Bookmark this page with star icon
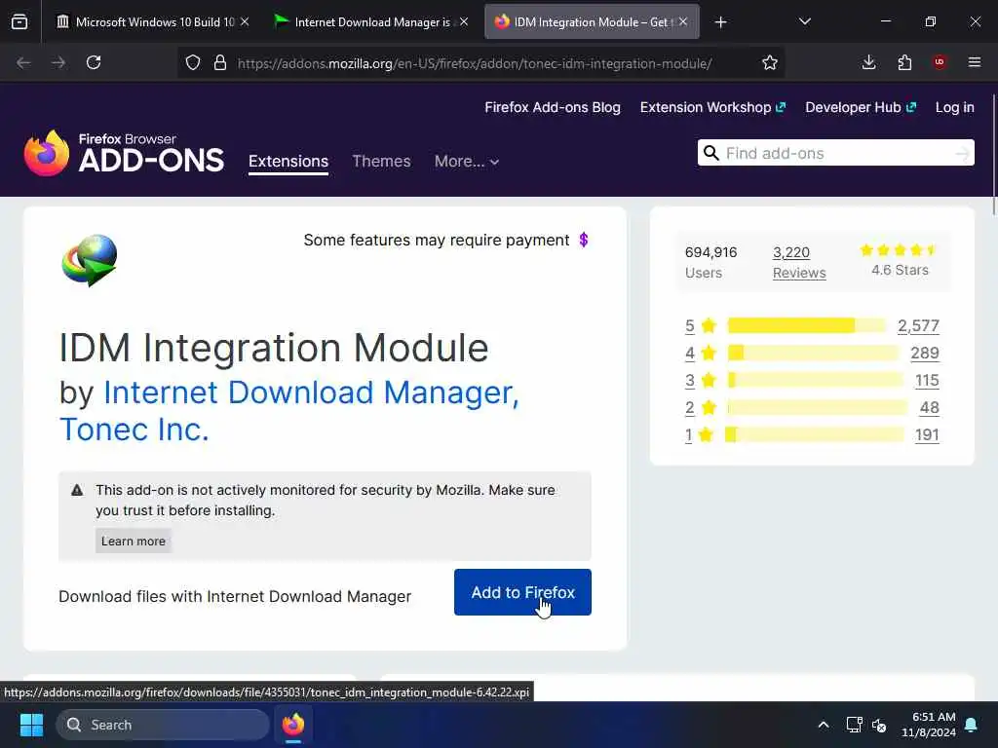The image size is (998, 748). pyautogui.click(x=770, y=63)
